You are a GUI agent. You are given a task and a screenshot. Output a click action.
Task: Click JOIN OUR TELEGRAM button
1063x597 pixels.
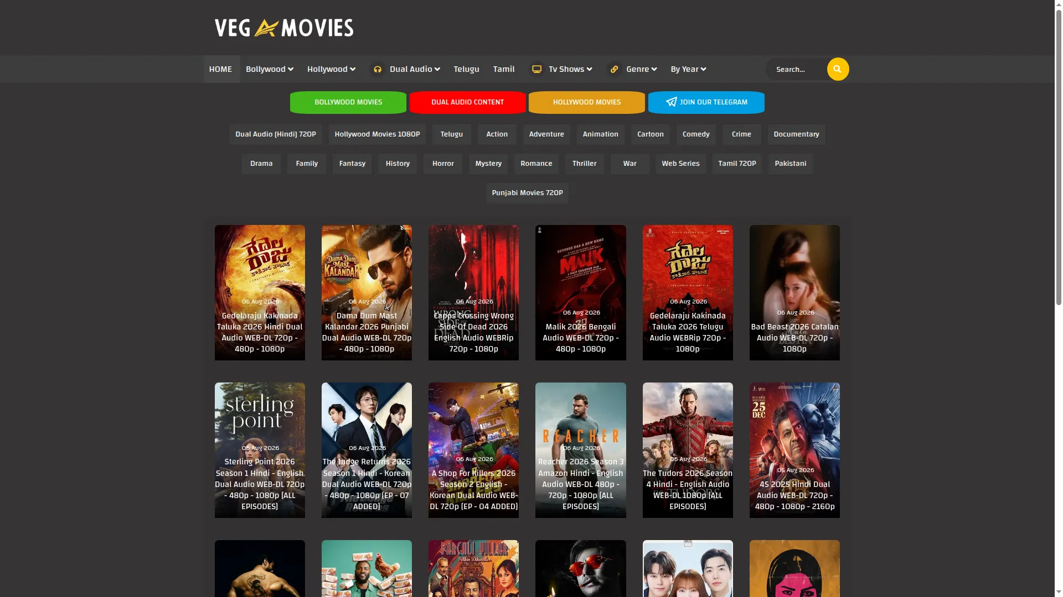tap(706, 102)
